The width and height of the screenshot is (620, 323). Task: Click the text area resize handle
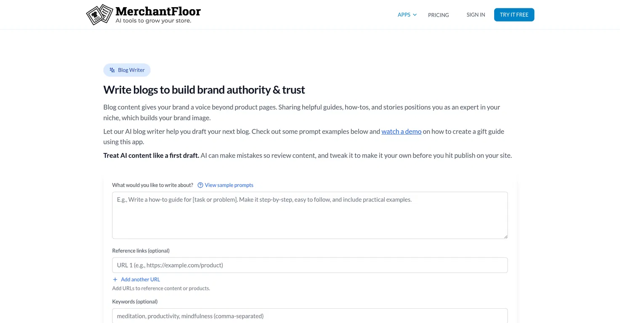pos(505,236)
